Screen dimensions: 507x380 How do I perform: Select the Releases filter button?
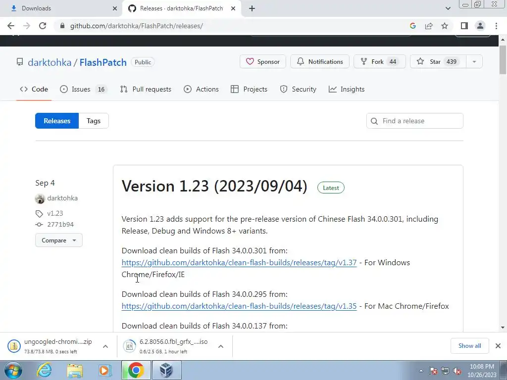pos(57,121)
